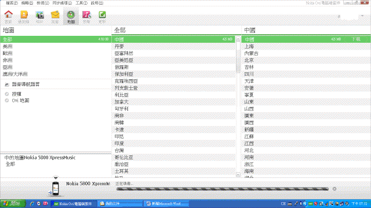Expand the device panel arrow above phone
Image resolution: width=371 pixels, height=208 pixels.
tap(56, 177)
